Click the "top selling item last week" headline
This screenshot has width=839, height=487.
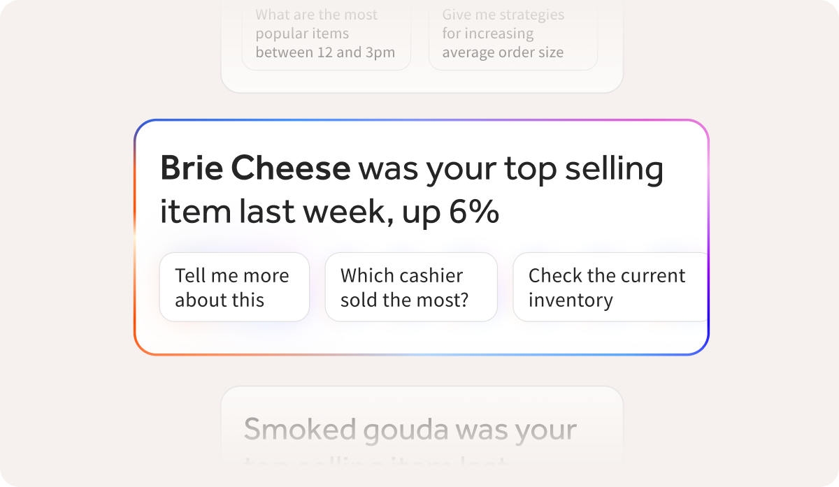pos(412,189)
